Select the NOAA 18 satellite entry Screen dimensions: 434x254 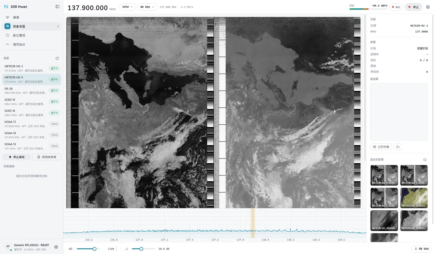click(x=32, y=135)
